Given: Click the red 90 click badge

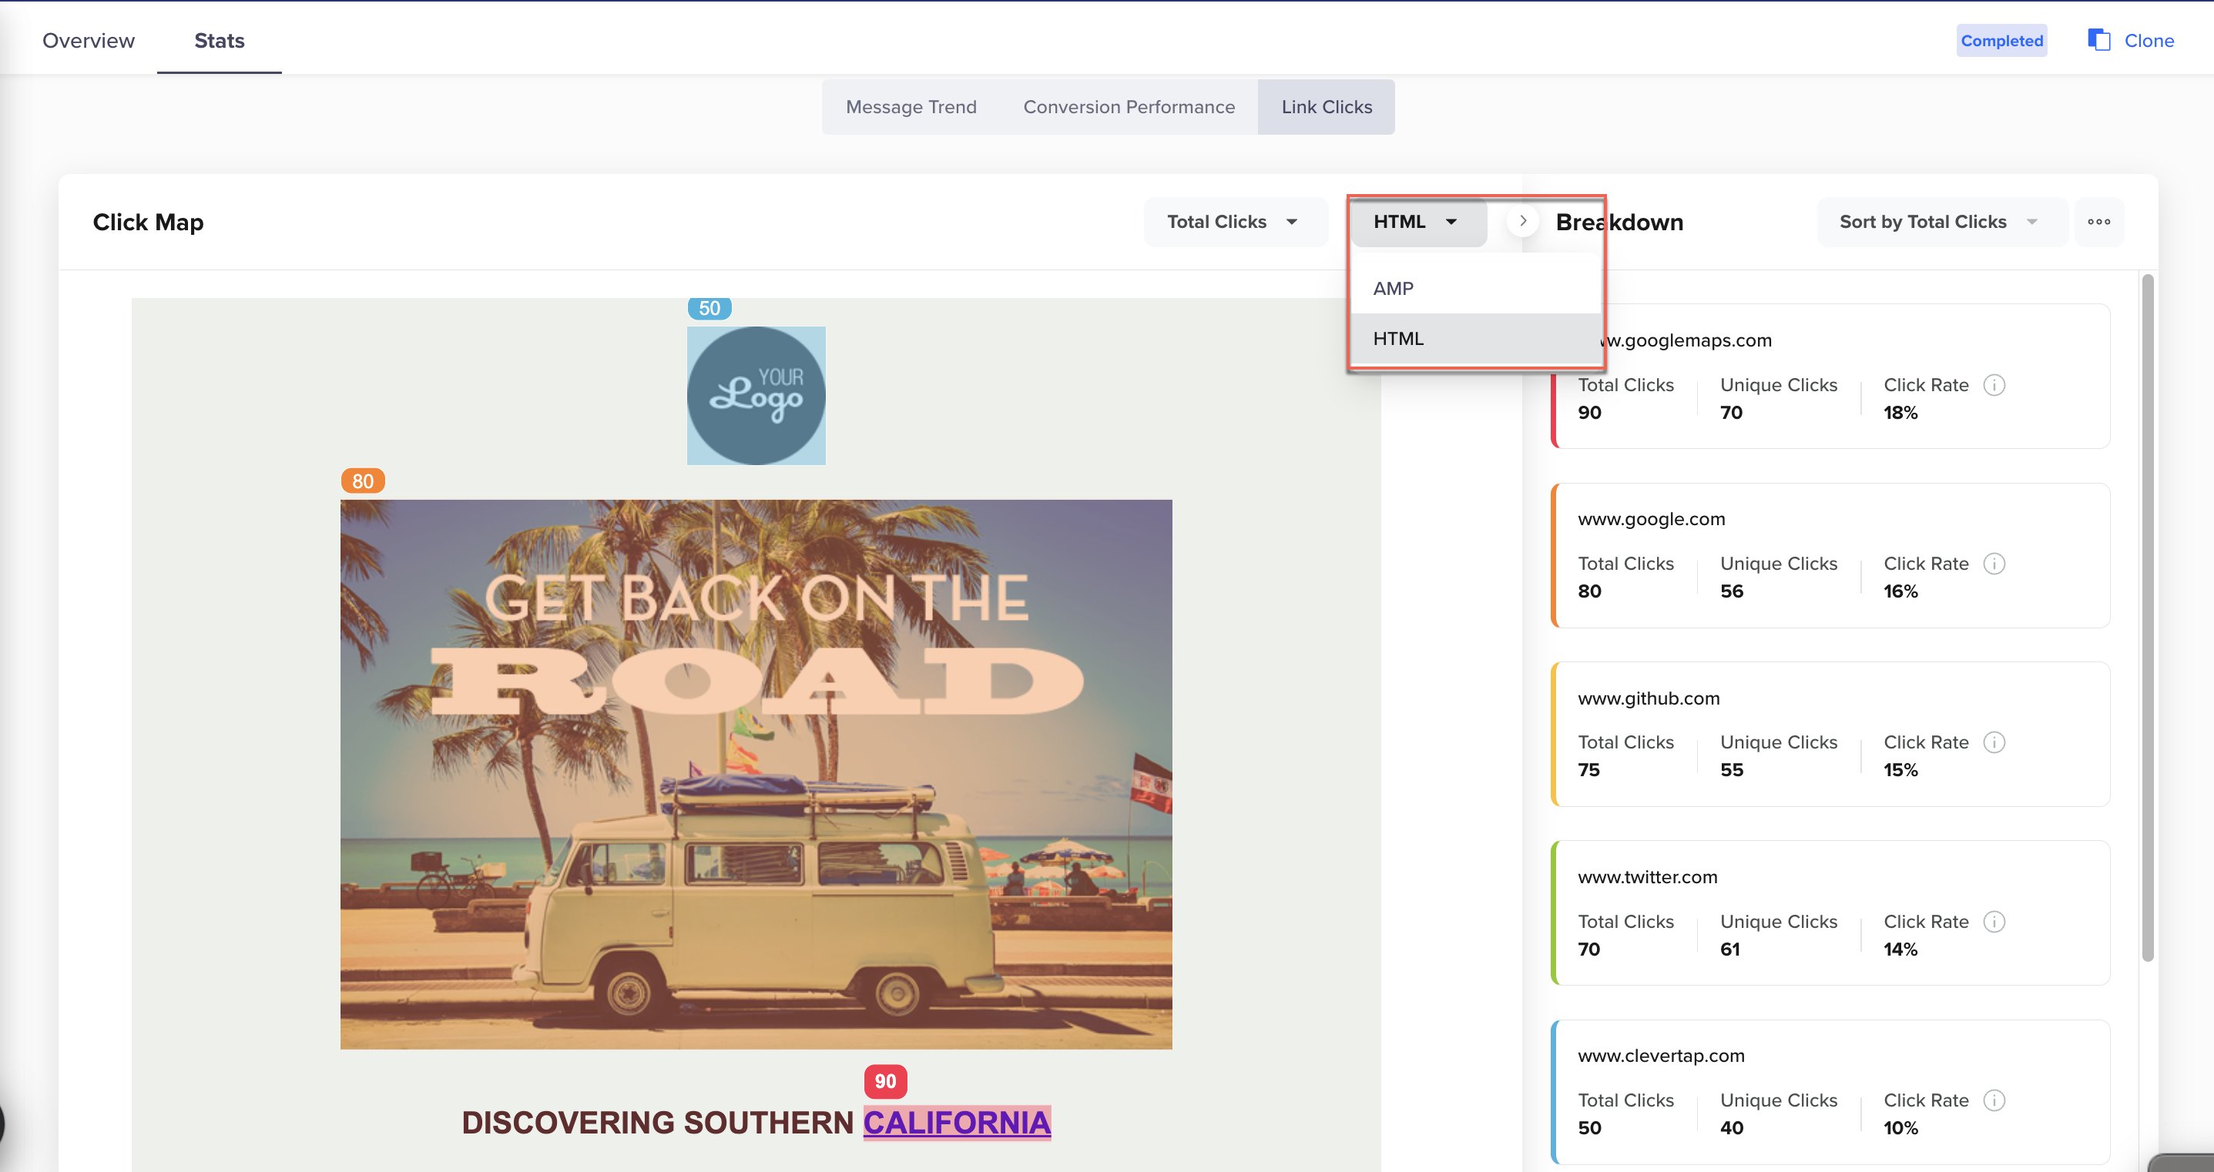Looking at the screenshot, I should tap(884, 1081).
